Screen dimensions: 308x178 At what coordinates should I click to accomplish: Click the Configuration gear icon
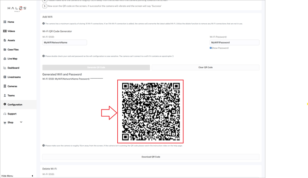(5, 104)
